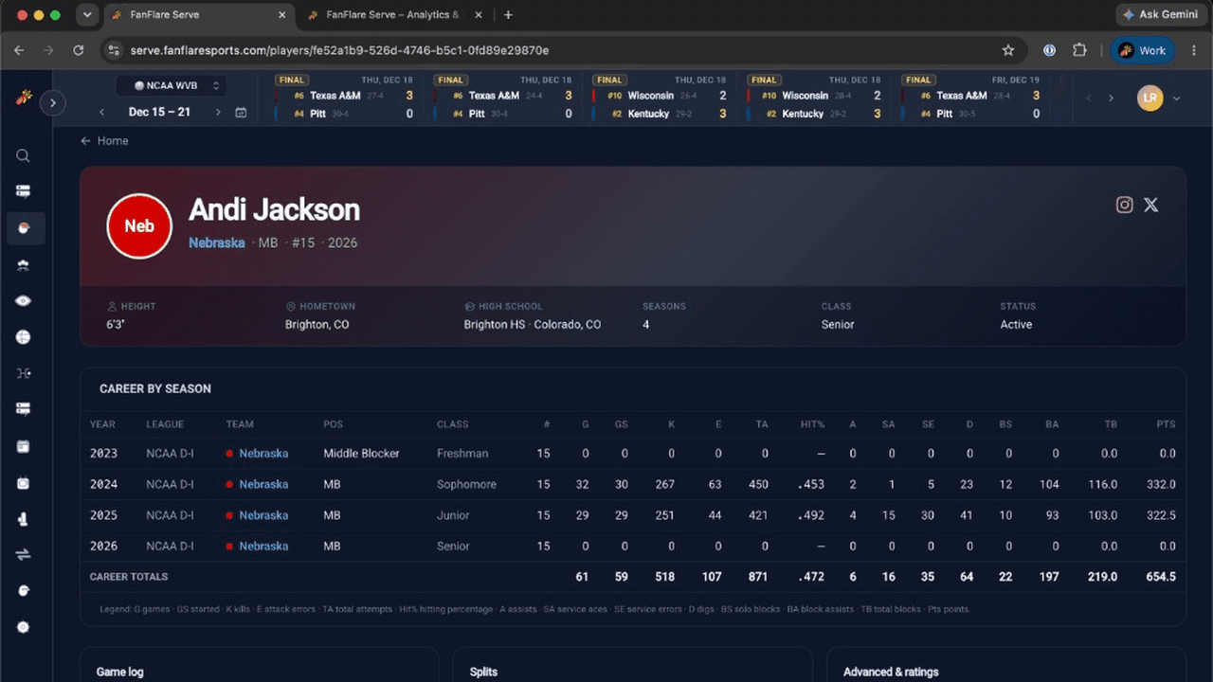This screenshot has width=1213, height=682.
Task: Click the red Neb team logo circle
Action: [139, 226]
